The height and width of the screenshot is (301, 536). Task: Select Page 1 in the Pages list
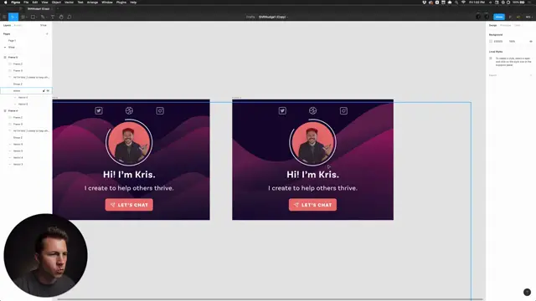(x=12, y=41)
